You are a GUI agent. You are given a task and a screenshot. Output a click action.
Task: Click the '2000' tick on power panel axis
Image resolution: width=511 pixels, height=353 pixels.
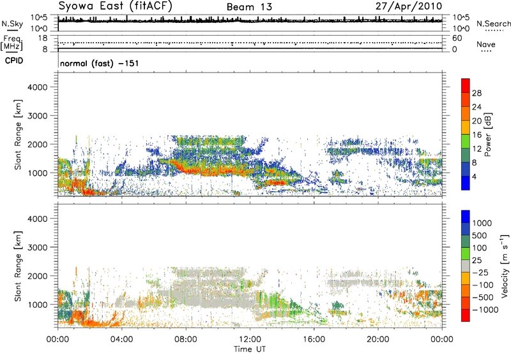38,144
